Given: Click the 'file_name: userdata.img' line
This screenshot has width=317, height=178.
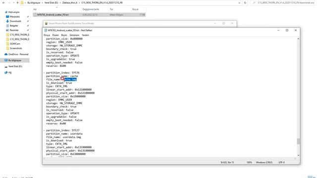Looking at the screenshot, I should point(63,137).
